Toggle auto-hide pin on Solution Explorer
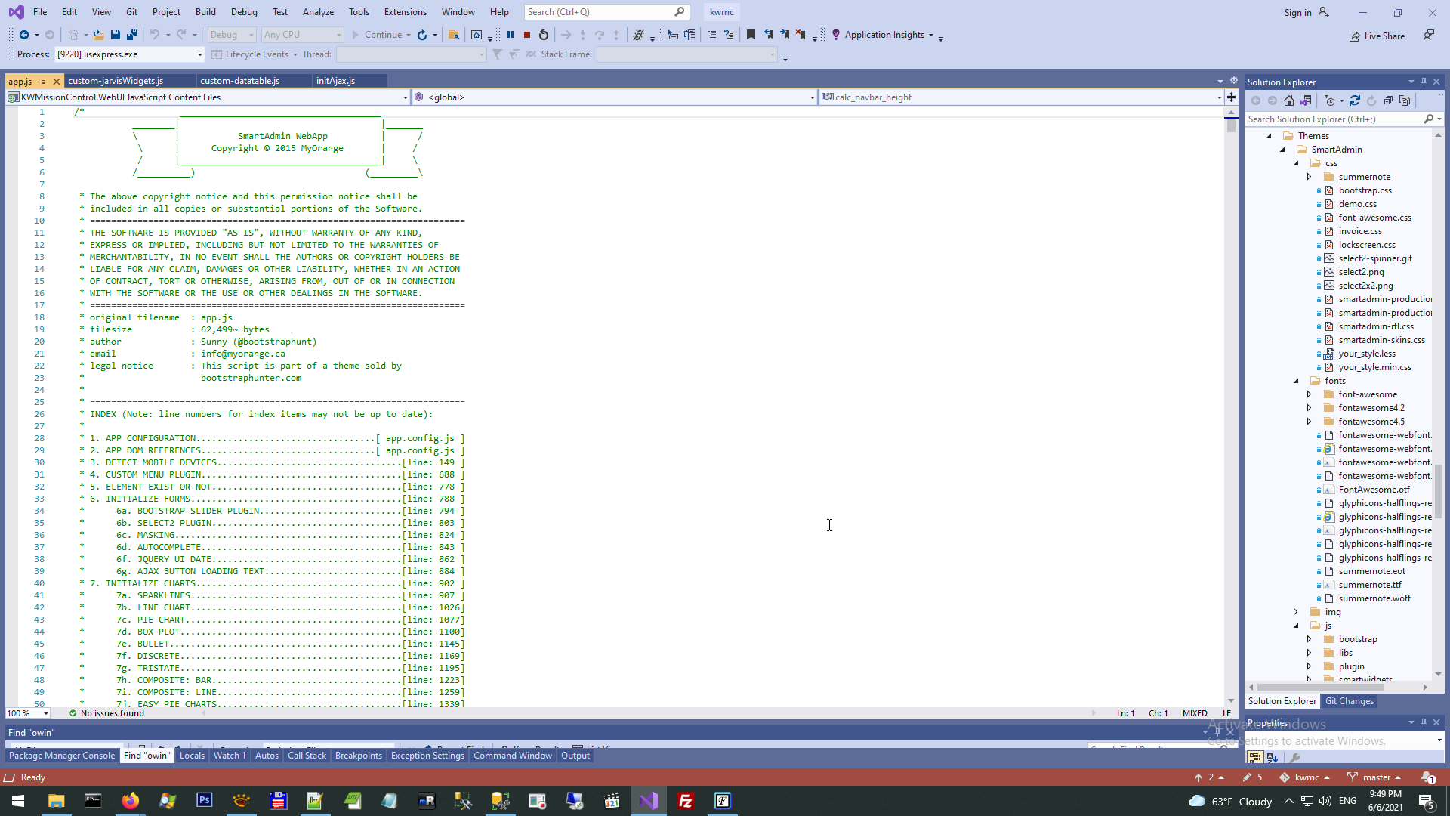Screen dimensions: 1450x816 [x=1424, y=82]
